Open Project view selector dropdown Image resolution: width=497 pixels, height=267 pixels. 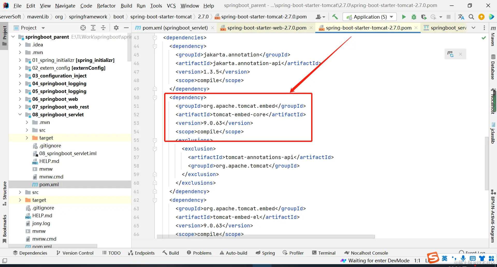point(43,28)
